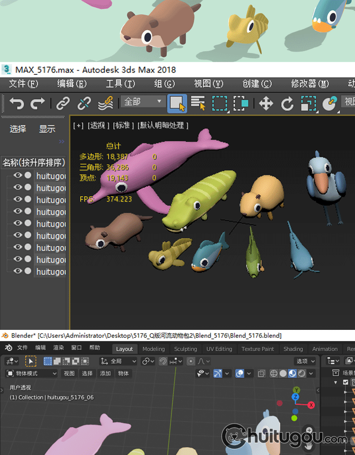Click the 名称(按升序排序) column header
355x455 pixels.
click(x=34, y=163)
